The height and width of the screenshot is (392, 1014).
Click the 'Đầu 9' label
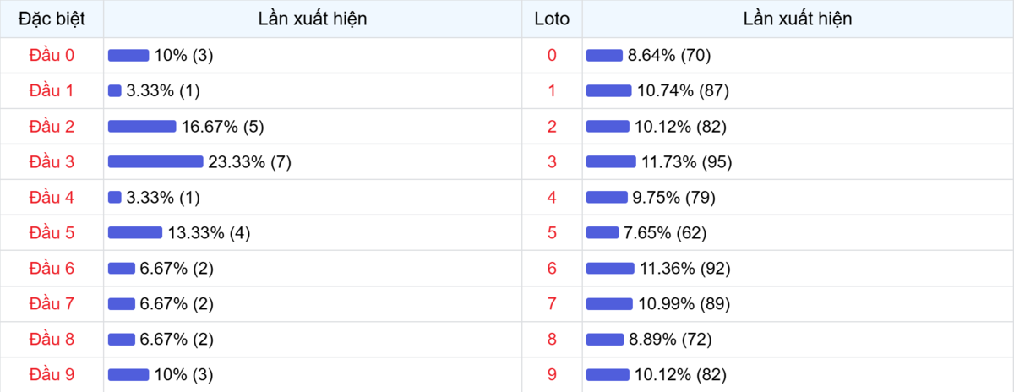pos(52,374)
